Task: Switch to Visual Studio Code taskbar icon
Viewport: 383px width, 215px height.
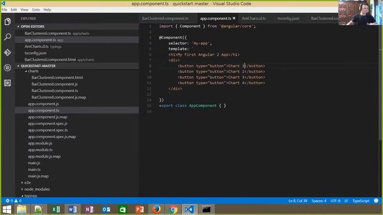Action: pos(189,210)
